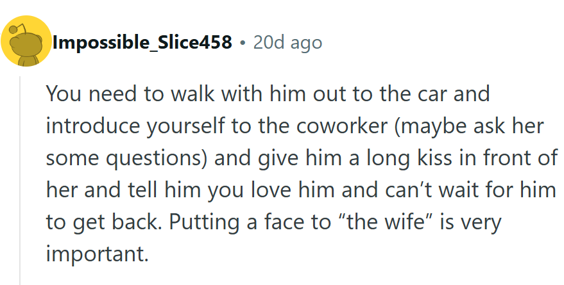Screen dimensions: 564x285
Task: Open the Impossible_Slice458 user profile link
Action: 142,43
